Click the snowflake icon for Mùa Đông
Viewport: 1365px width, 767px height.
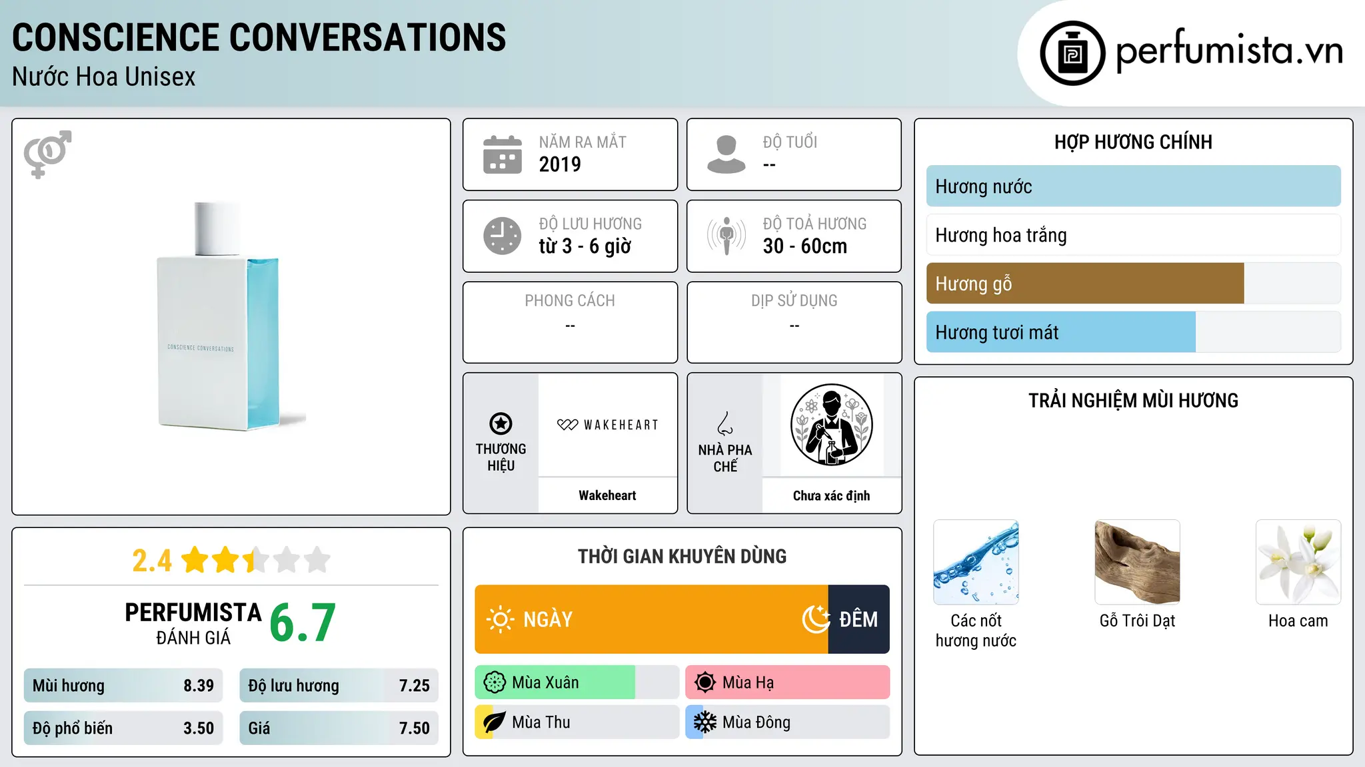(705, 722)
